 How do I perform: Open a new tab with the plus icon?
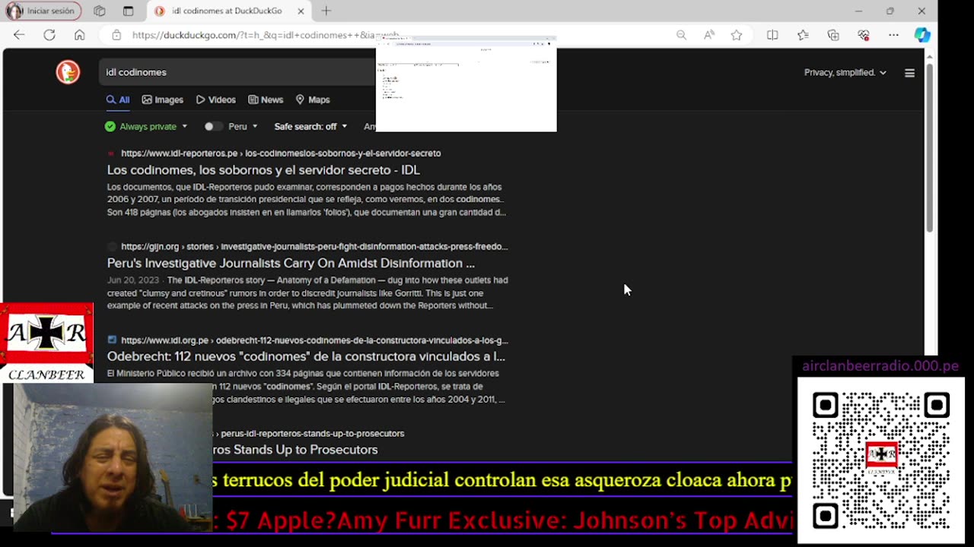tap(326, 11)
